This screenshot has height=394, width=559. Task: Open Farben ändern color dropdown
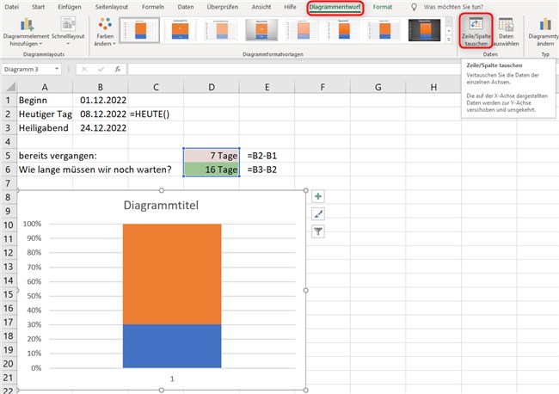click(x=105, y=32)
